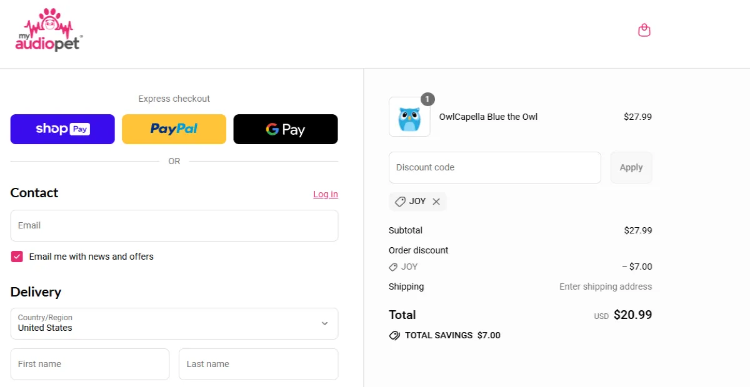Remove the JOY discount code tag
The height and width of the screenshot is (387, 750).
[x=436, y=202]
